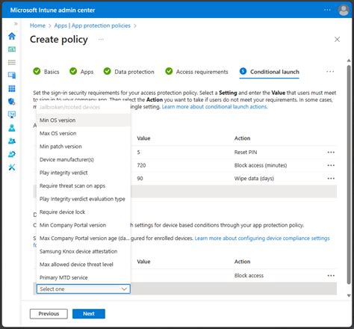
Task: Open row options for Reset PIN
Action: tap(331, 153)
